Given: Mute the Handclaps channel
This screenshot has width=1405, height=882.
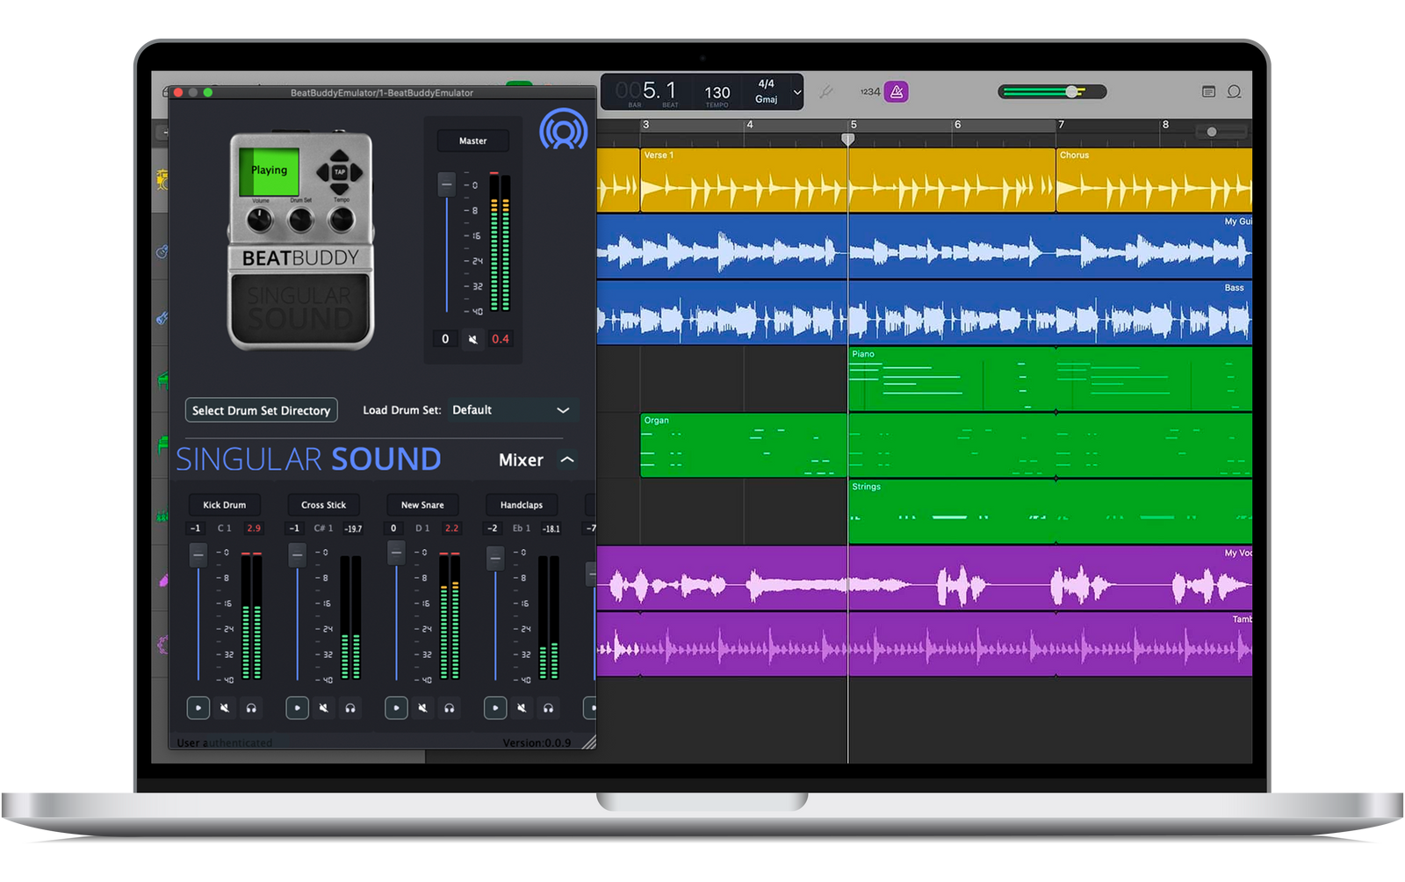Looking at the screenshot, I should coord(522,708).
